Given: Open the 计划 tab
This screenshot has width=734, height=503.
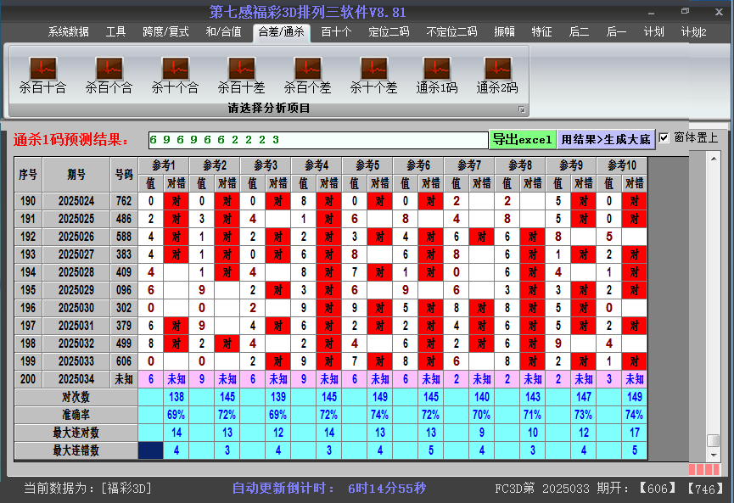Looking at the screenshot, I should click(653, 32).
